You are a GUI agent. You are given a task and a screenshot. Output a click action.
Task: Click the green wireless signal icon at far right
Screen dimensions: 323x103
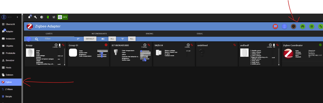point(321,26)
